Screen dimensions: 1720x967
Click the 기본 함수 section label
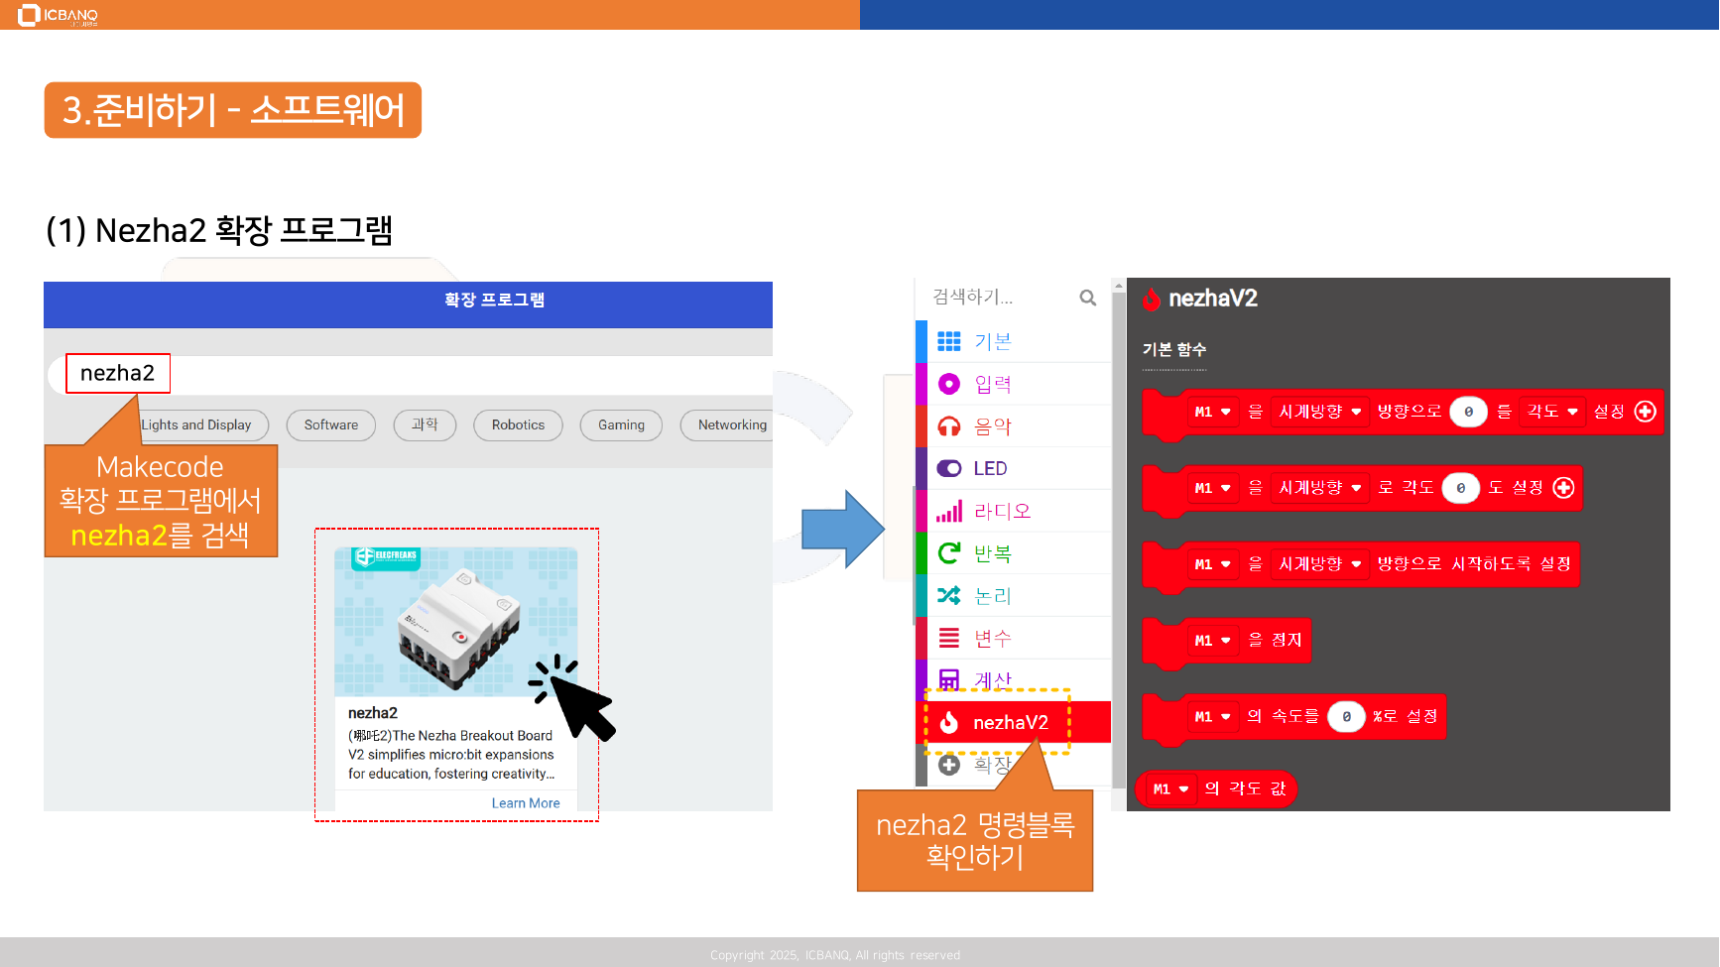coord(1174,349)
